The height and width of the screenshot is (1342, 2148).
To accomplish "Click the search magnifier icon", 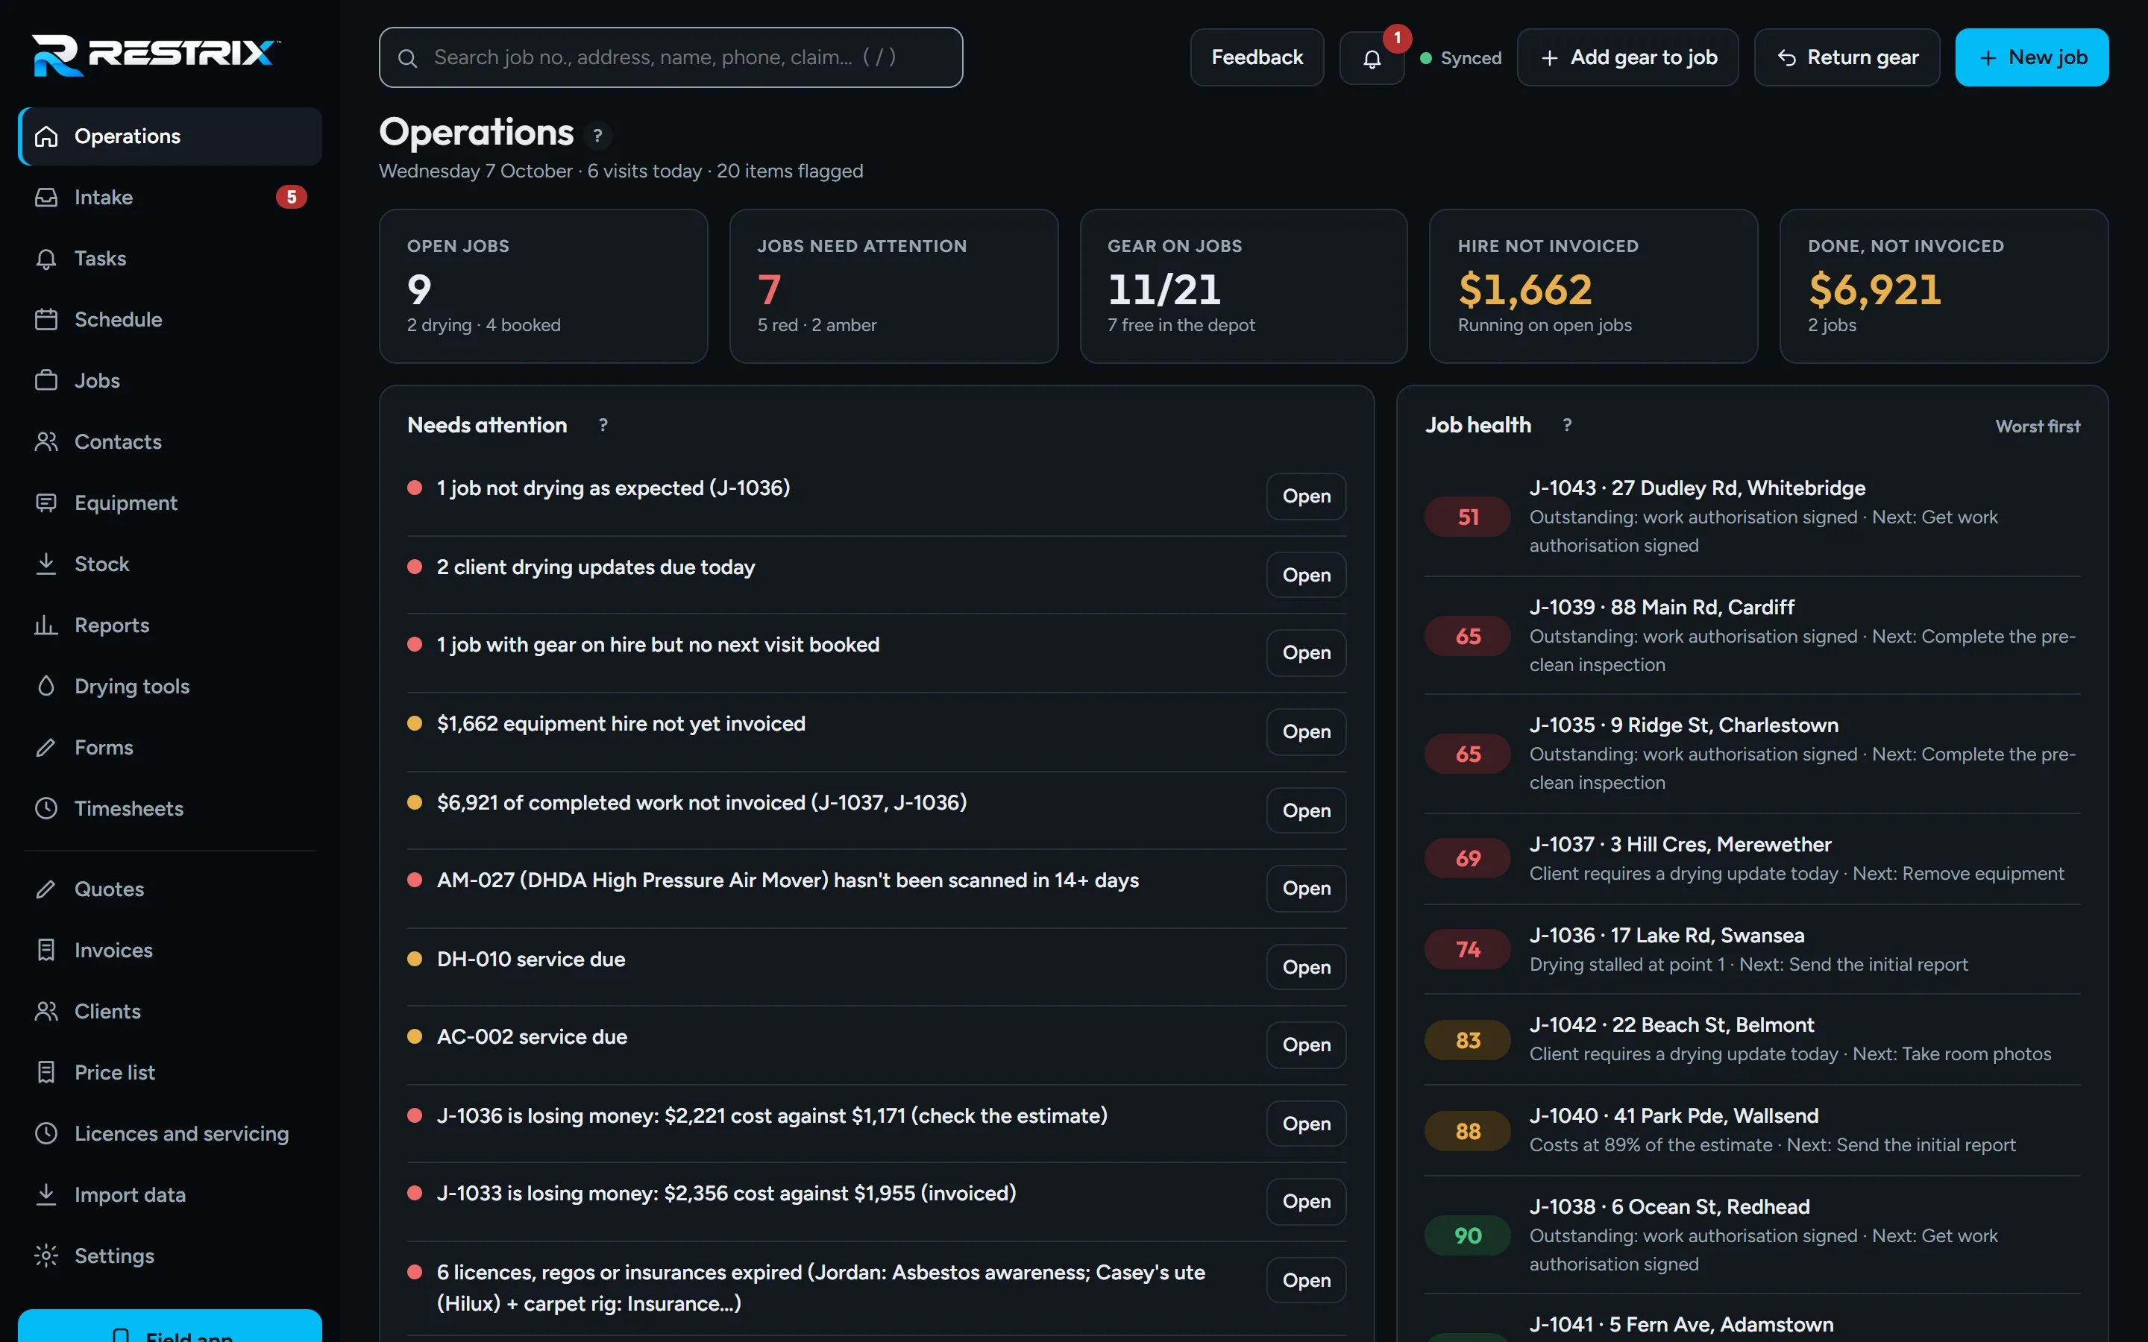I will (x=407, y=59).
